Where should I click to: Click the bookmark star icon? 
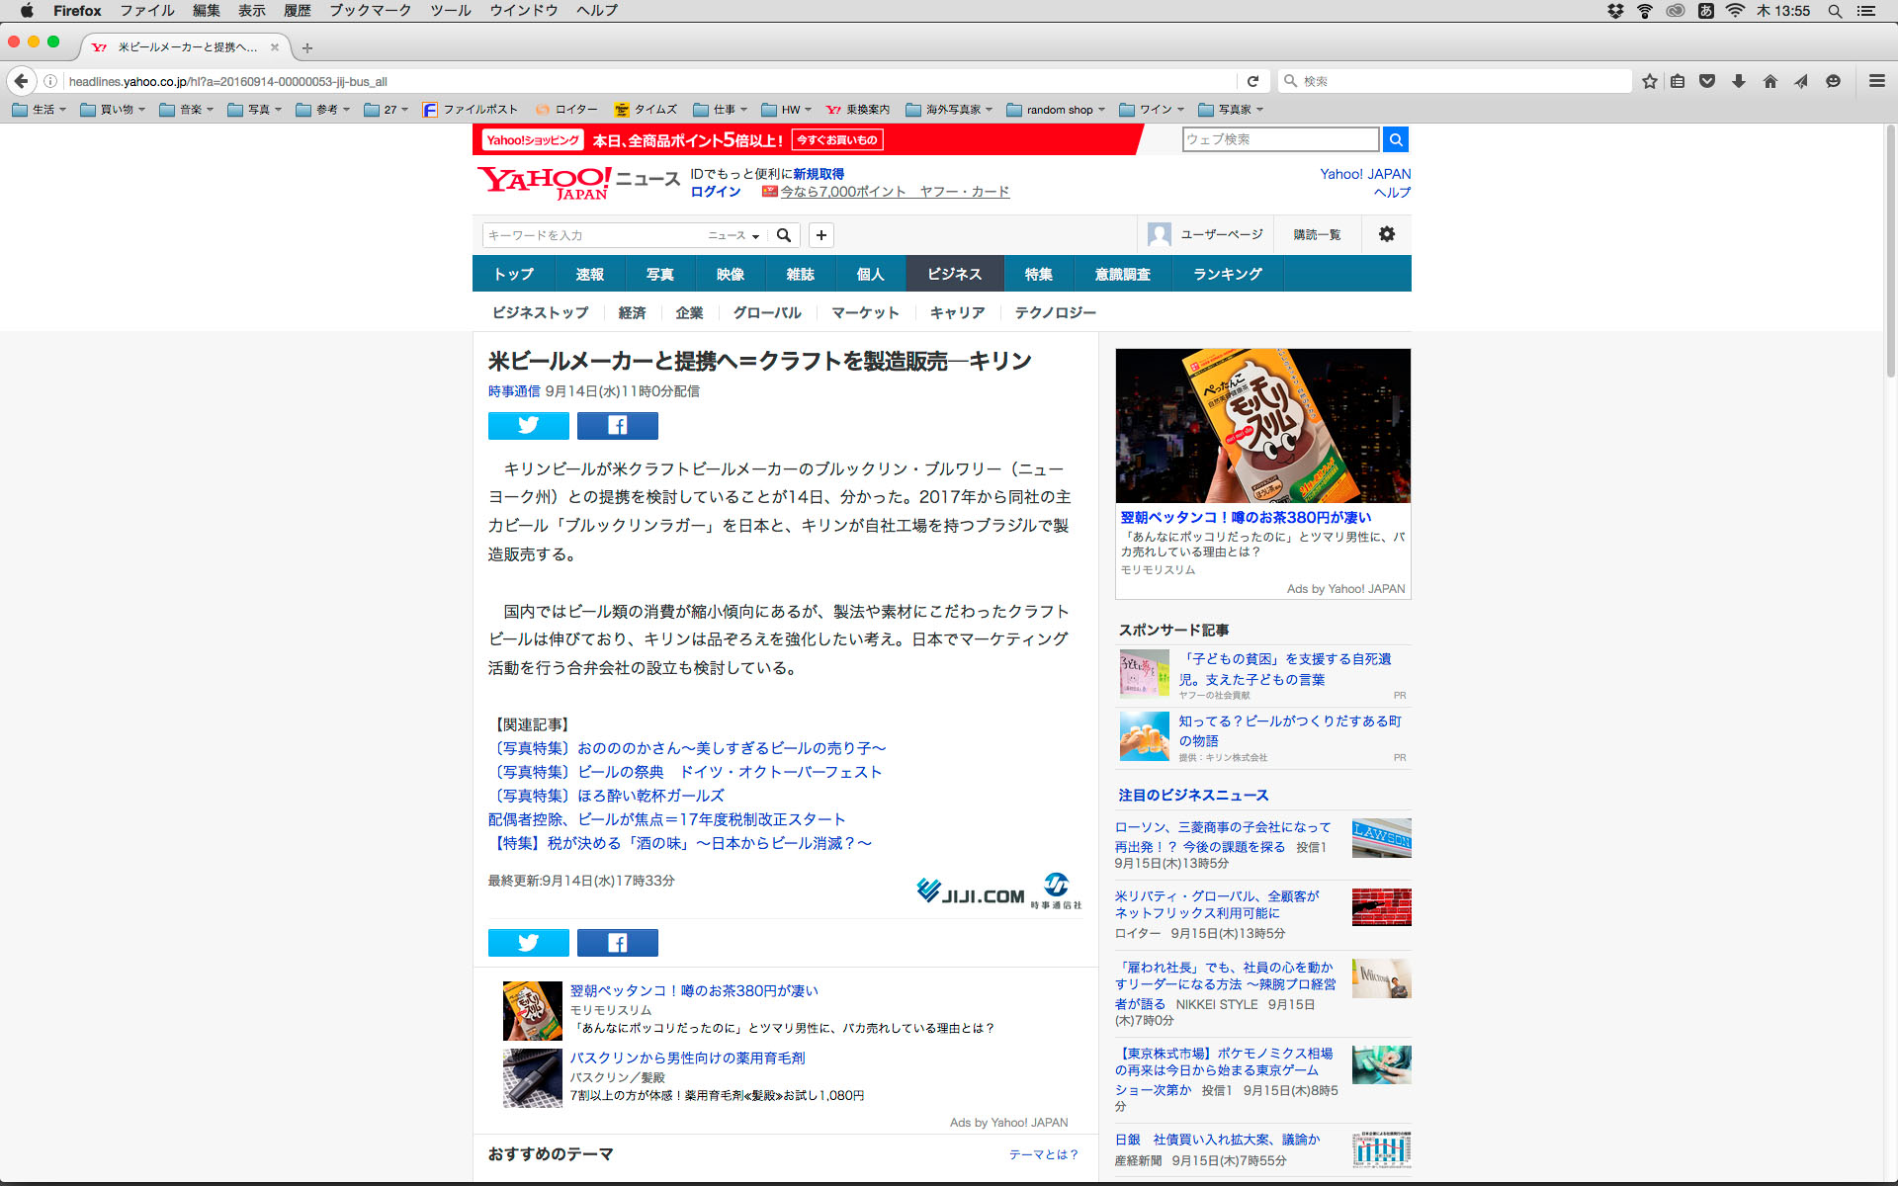[x=1650, y=81]
